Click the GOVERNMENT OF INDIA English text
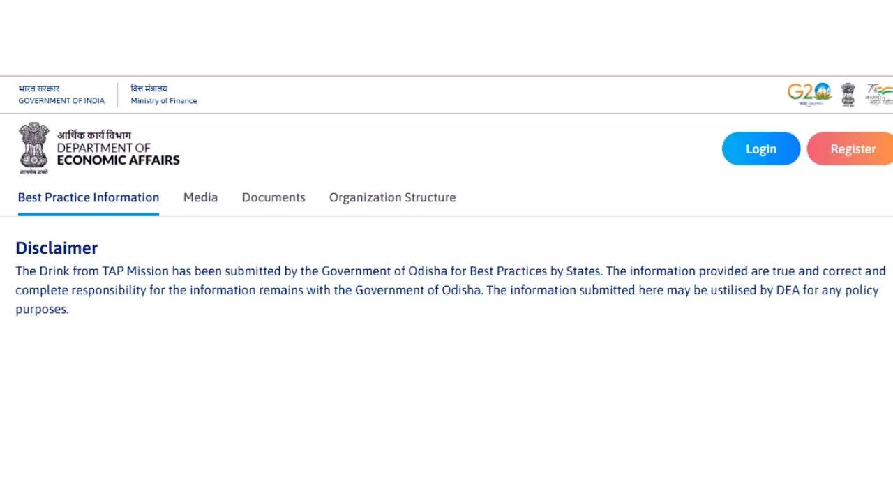 pos(61,101)
